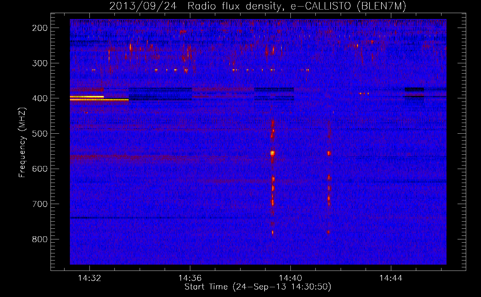481x297 pixels.
Task: Click the 600 frequency tick label
Action: [40, 169]
